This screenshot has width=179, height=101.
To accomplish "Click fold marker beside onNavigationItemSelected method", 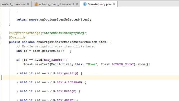I will (x=1, y=42).
